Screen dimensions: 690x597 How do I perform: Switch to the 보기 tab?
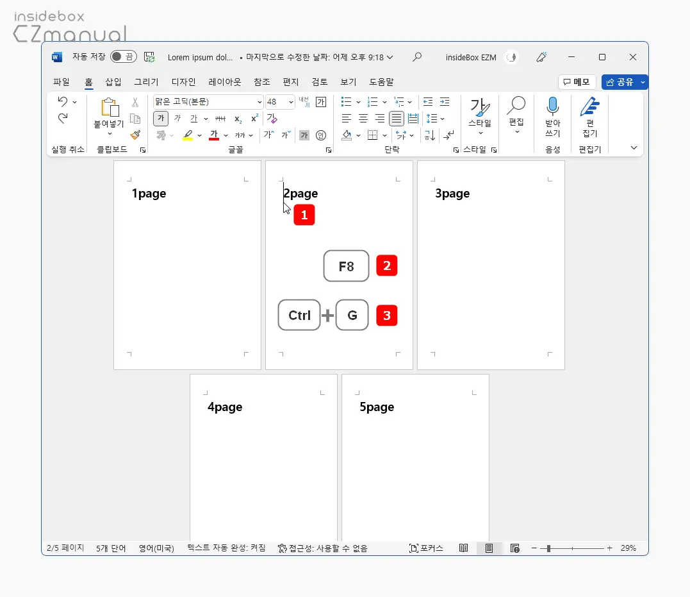(348, 82)
